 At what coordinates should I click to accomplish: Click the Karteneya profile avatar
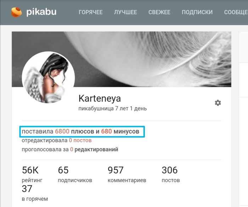click(x=48, y=77)
